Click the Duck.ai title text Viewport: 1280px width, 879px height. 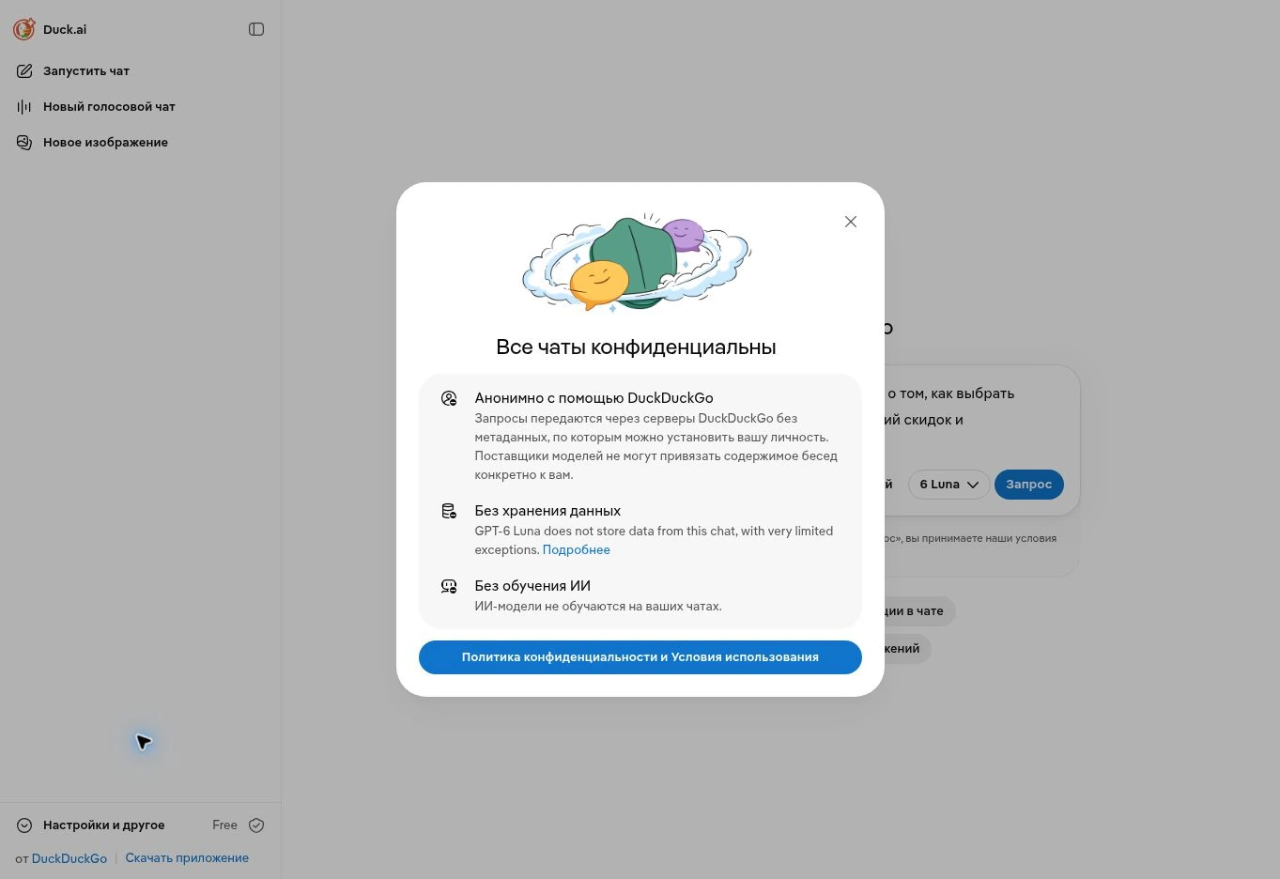[65, 29]
